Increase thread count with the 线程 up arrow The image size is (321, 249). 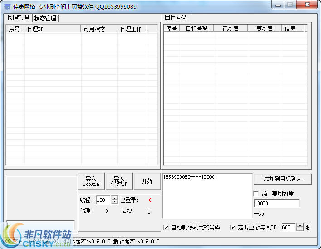point(114,198)
